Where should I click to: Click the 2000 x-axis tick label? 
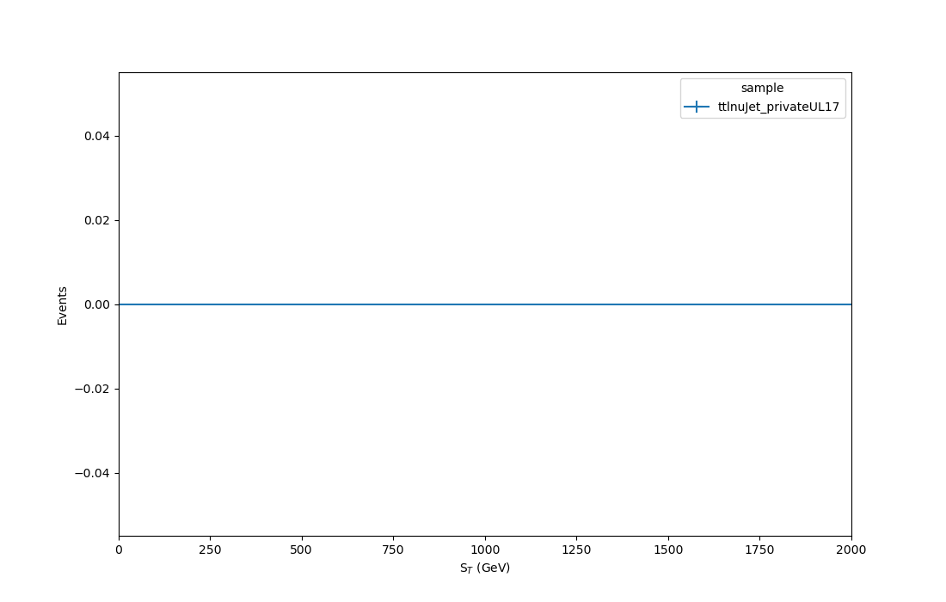point(851,550)
